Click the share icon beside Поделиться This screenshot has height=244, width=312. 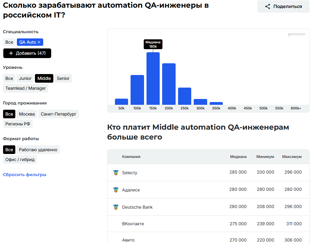(268, 6)
